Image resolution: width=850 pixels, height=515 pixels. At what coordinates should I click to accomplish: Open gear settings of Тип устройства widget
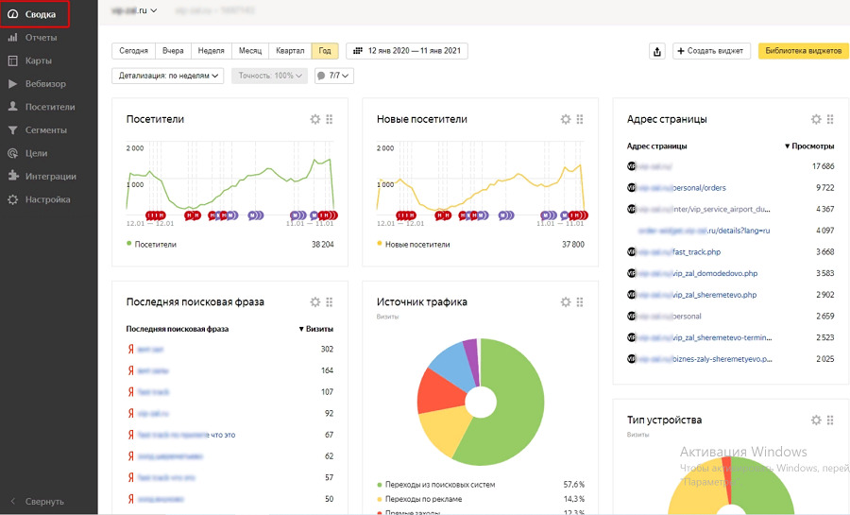pos(816,420)
